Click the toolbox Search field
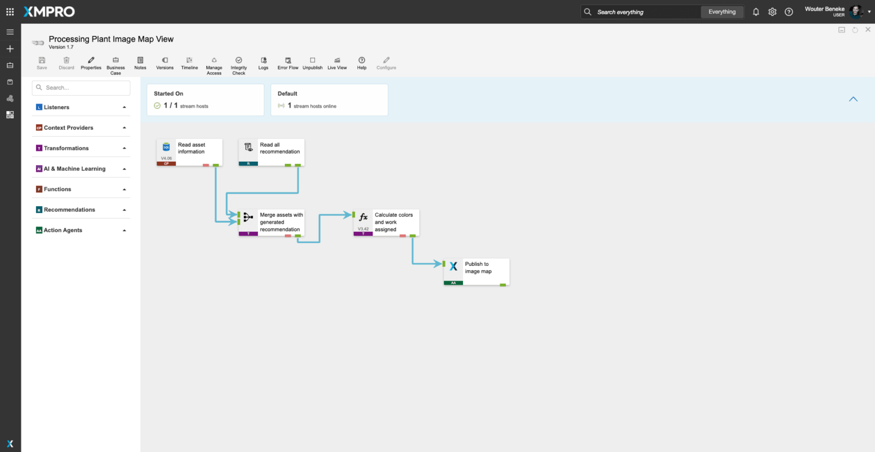Screen dimensions: 875x452 coord(81,88)
